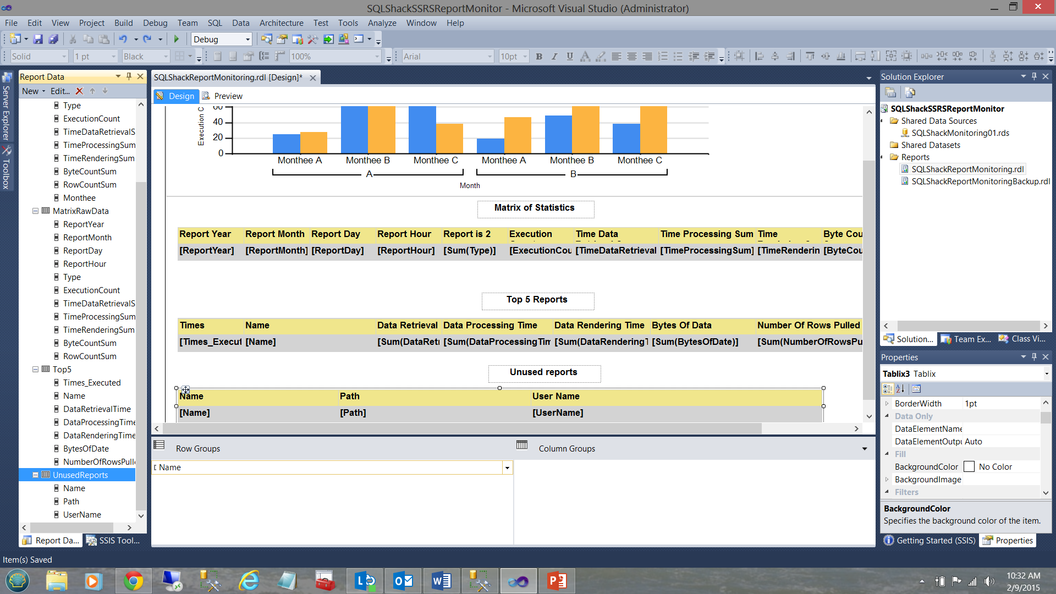This screenshot has width=1056, height=594.
Task: Open the Name row group dropdown arrow
Action: (507, 468)
